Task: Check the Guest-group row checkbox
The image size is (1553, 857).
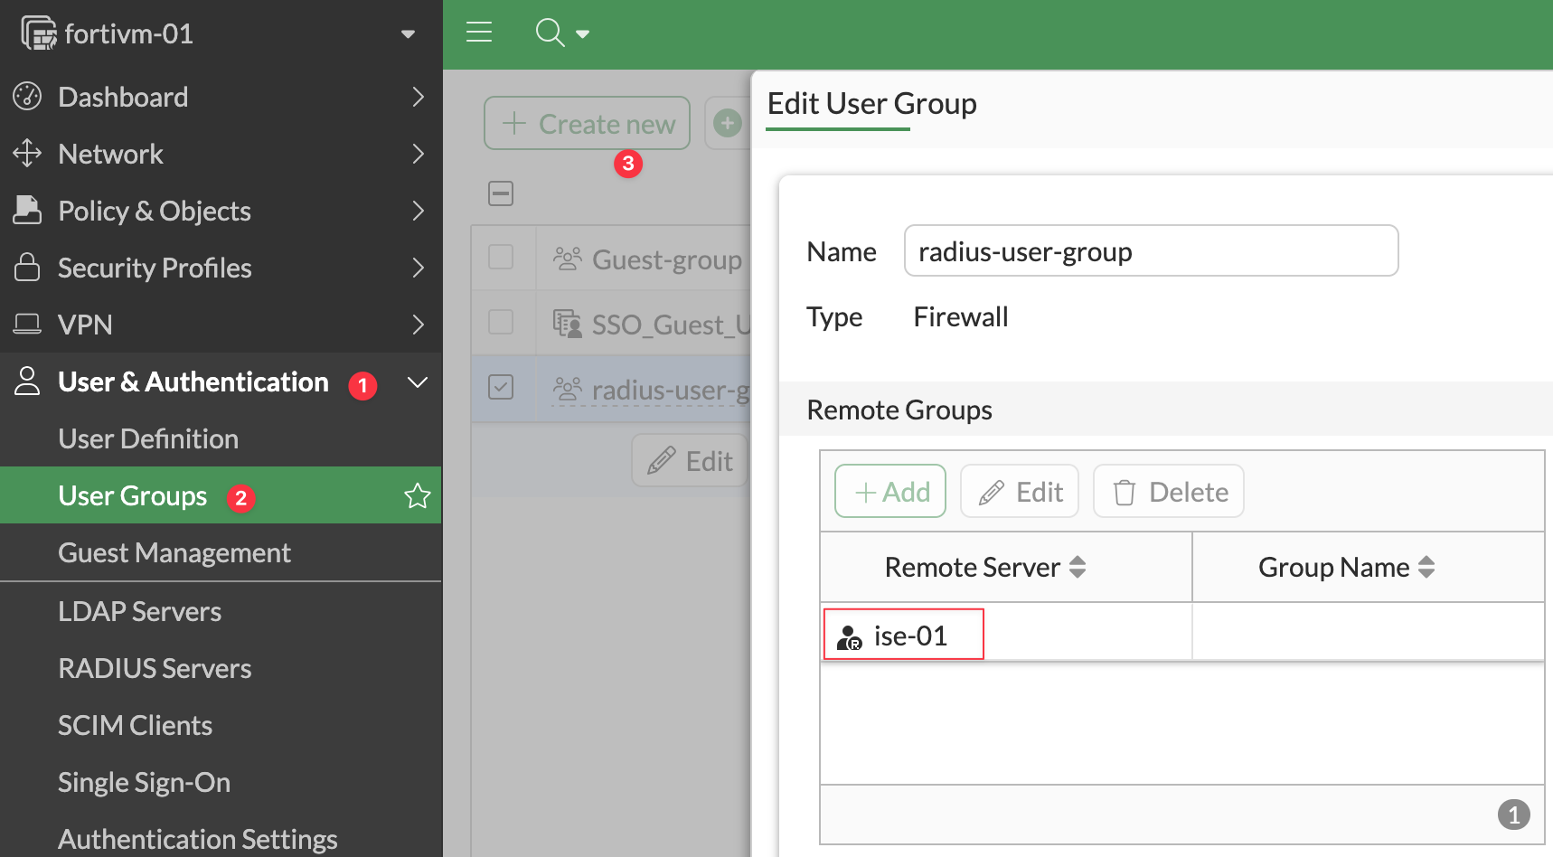Action: [501, 258]
